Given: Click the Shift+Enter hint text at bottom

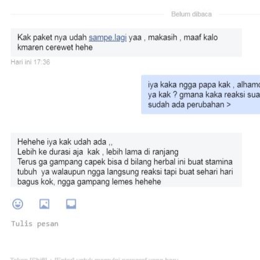Looking at the screenshot, I should click(x=95, y=259).
